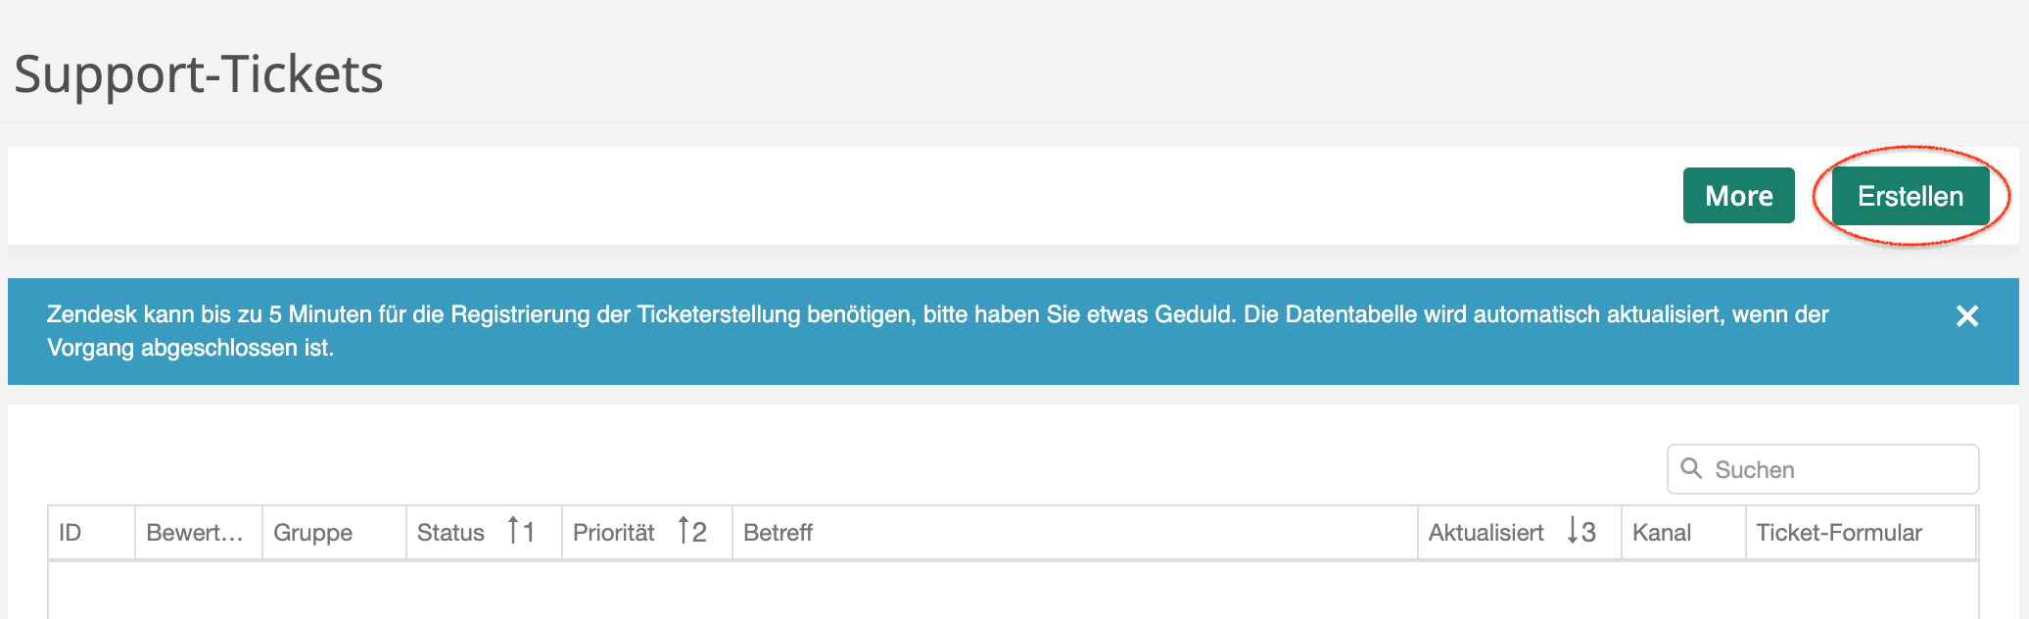Click the Aktualisiert column header text
The height and width of the screenshot is (619, 2029).
click(x=1486, y=533)
